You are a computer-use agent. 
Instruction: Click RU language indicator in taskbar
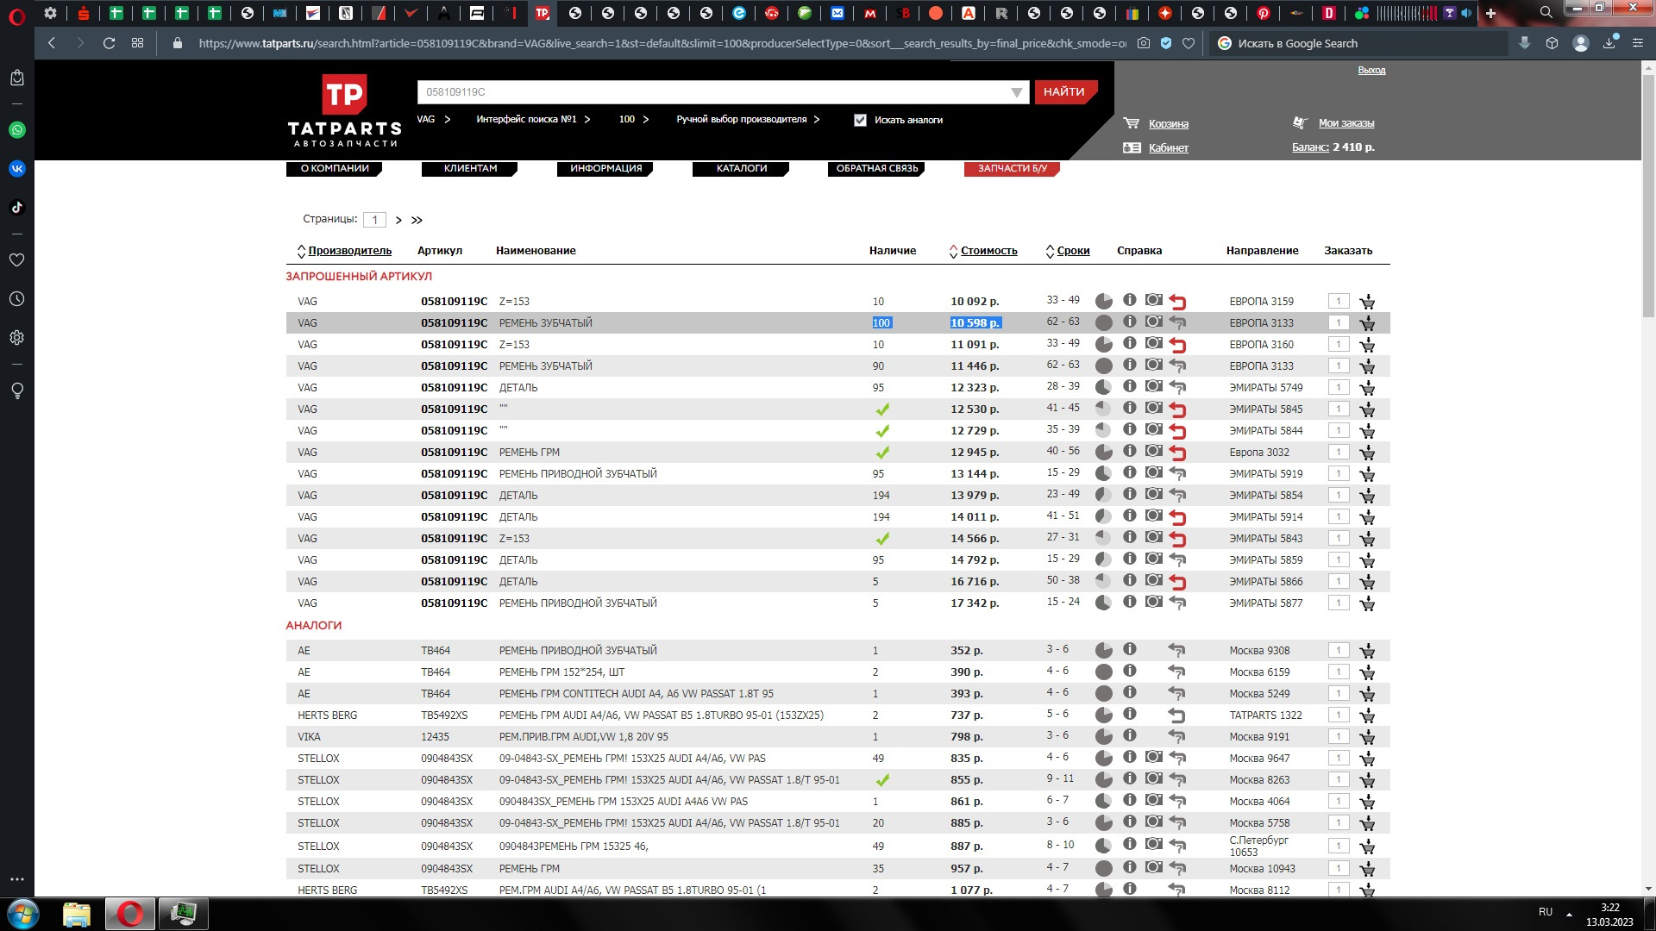click(x=1545, y=912)
